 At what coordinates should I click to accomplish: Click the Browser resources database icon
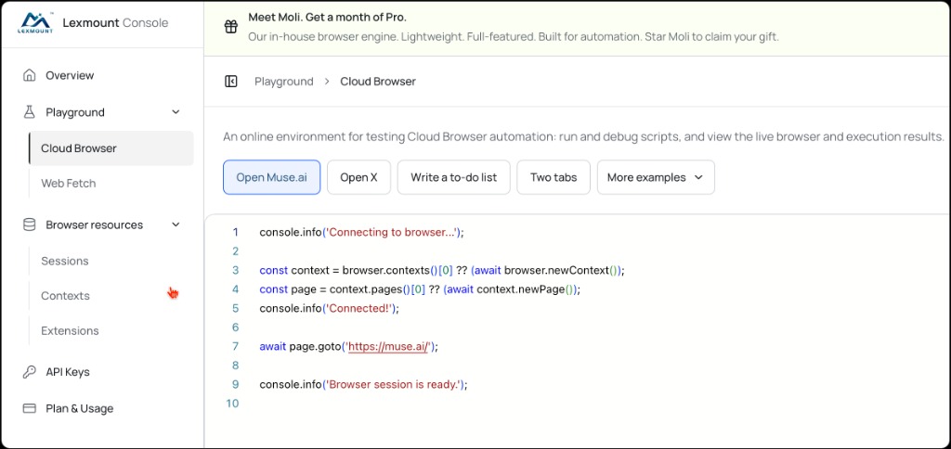29,224
